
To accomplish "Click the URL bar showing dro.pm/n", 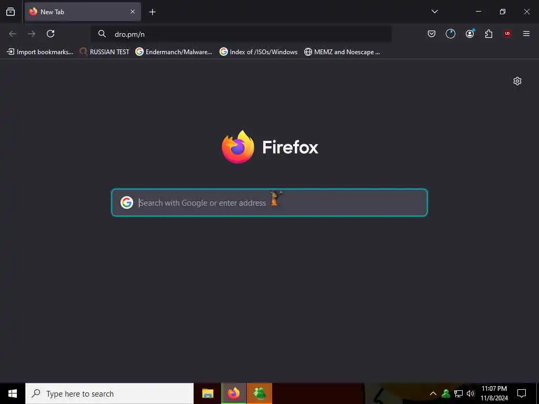I will [241, 34].
